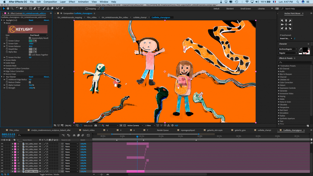313x176 pixels.
Task: Select the Hand tool
Action: pos(8,8)
